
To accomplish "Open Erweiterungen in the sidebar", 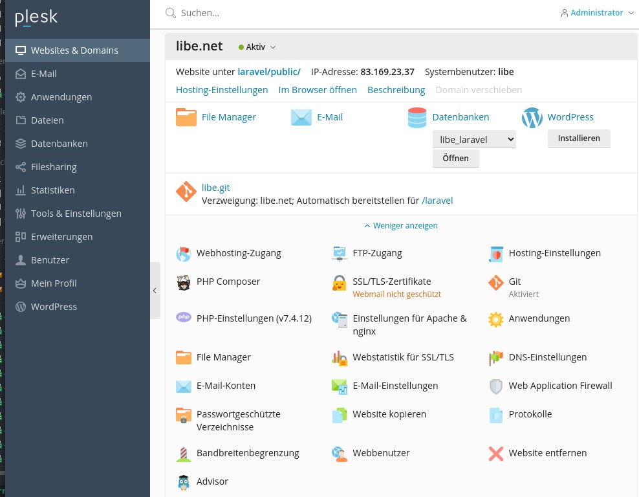I will 61,237.
